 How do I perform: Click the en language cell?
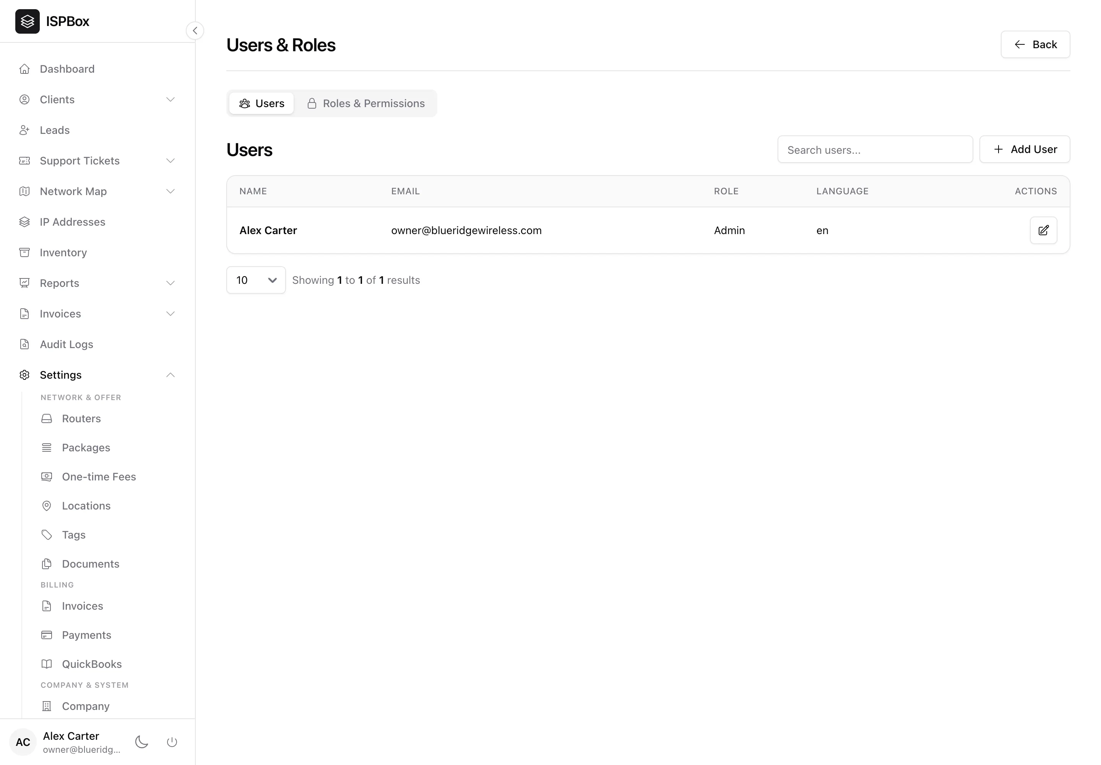[822, 231]
